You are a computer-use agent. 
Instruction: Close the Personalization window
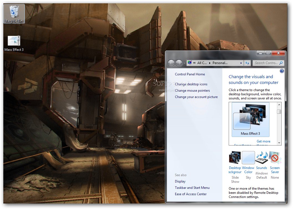[278, 53]
